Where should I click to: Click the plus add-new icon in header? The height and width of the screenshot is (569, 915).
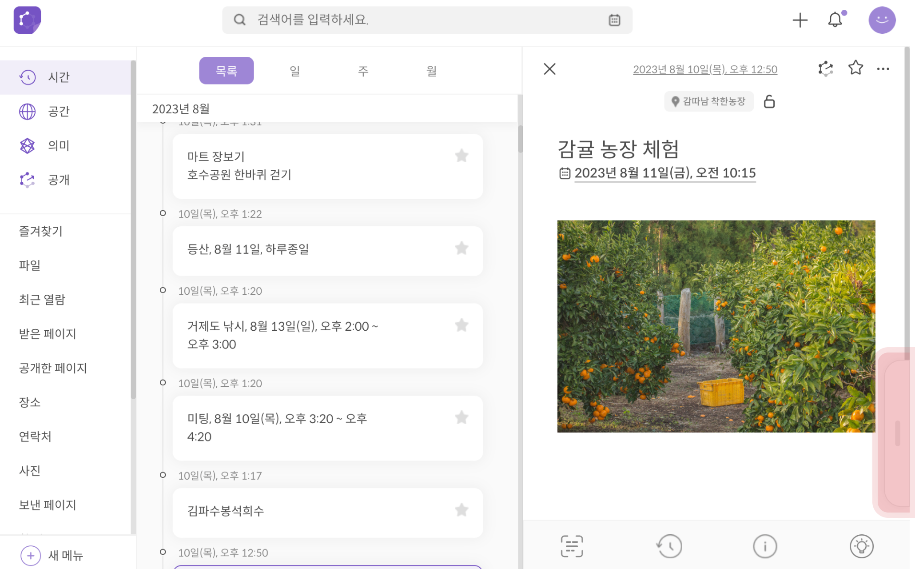[800, 20]
